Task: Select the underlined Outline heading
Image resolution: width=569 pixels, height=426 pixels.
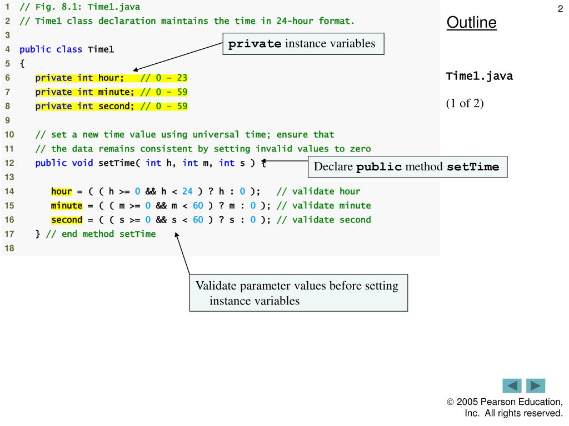Action: [x=471, y=22]
